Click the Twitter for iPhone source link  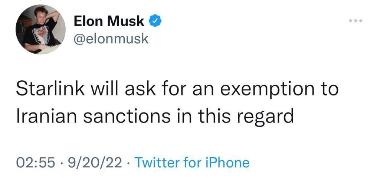click(192, 162)
